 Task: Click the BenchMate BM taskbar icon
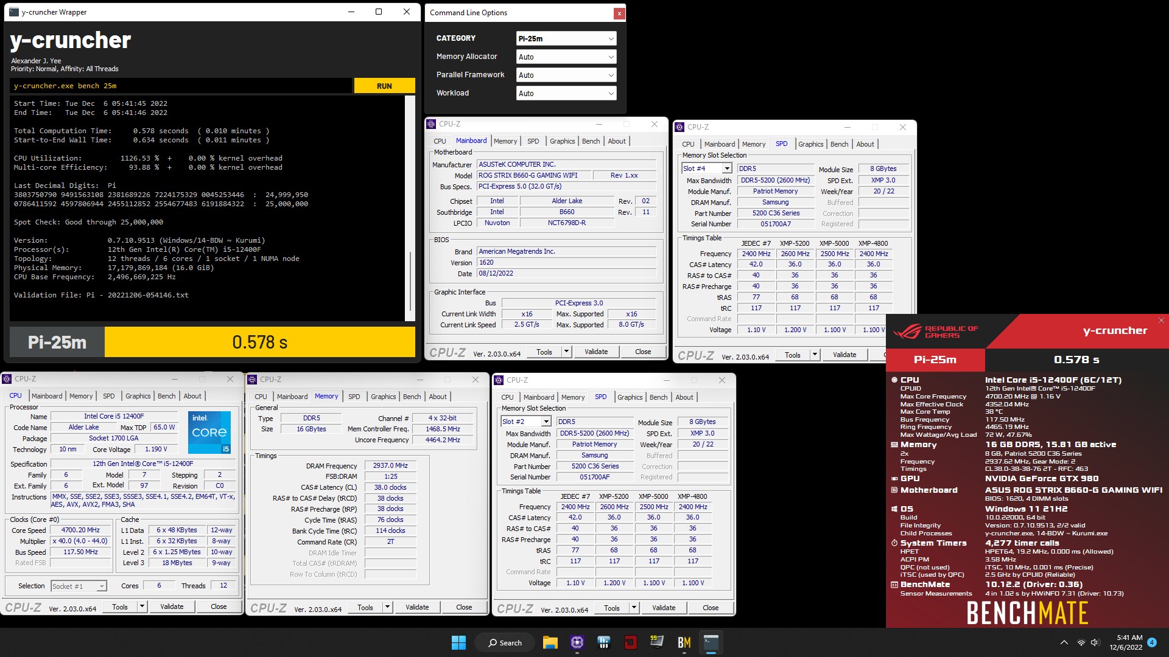coord(684,642)
